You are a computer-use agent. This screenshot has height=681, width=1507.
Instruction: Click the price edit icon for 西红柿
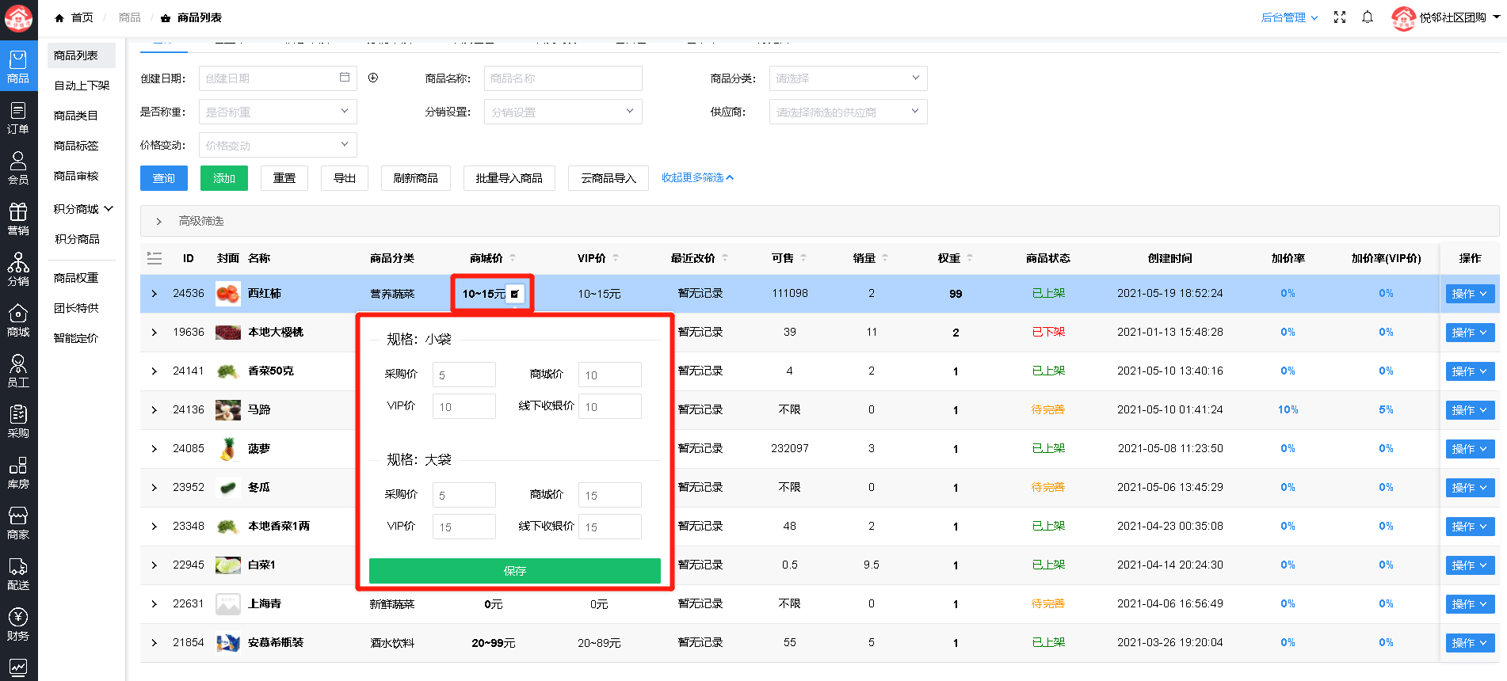(515, 294)
